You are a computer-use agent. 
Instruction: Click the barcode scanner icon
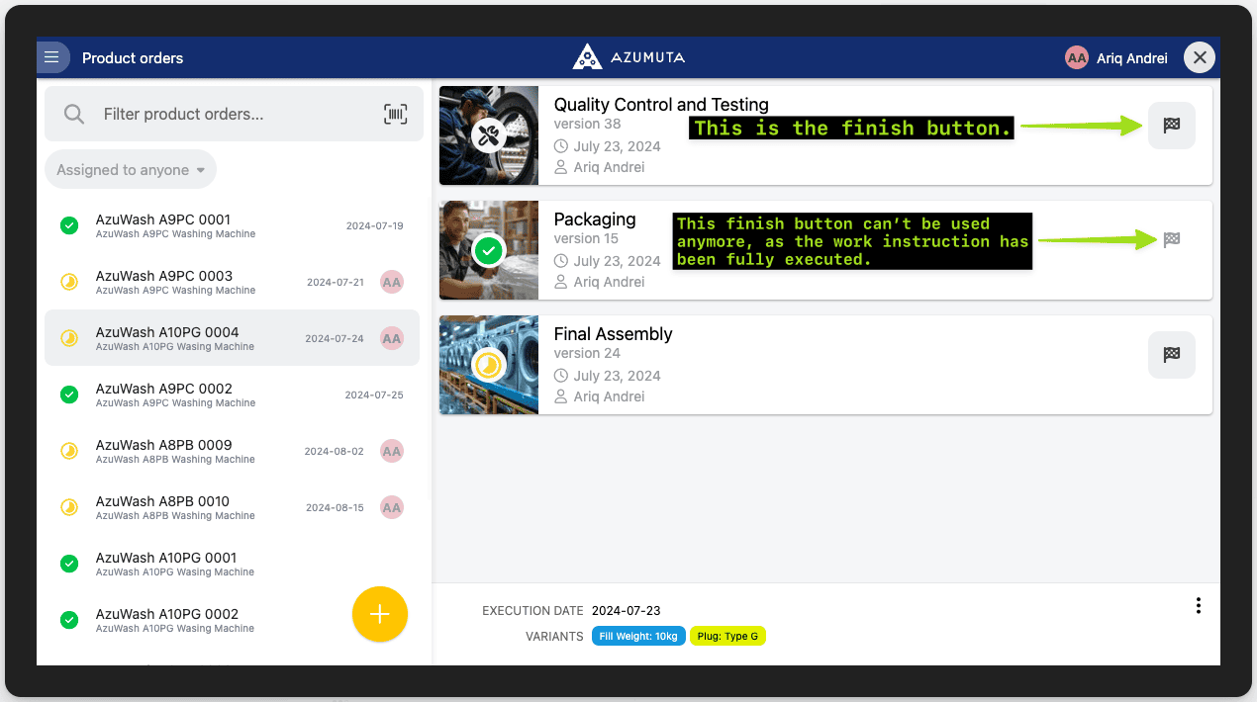(x=395, y=114)
